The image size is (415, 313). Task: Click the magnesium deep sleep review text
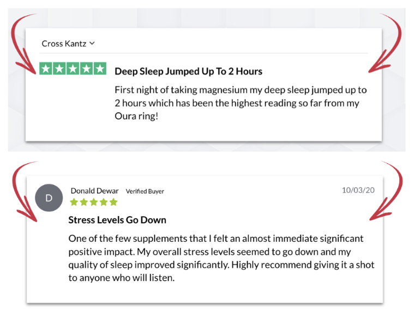(x=240, y=103)
